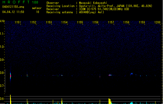This screenshot has width=163, height=104.
Task: Click the A504HB(yagi 4el) antenna text
Action: 91,12
